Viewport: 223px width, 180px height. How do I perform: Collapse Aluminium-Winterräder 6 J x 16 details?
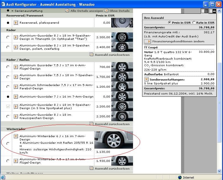point(16,136)
